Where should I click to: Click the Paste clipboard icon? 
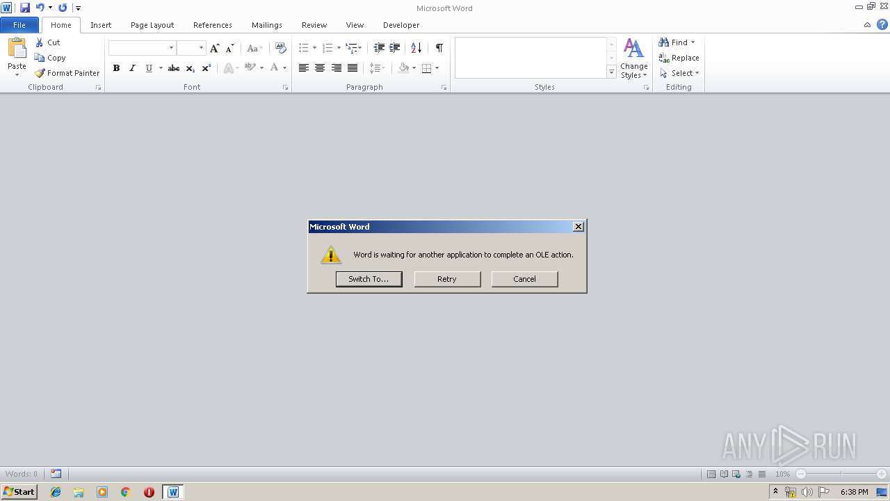point(17,49)
